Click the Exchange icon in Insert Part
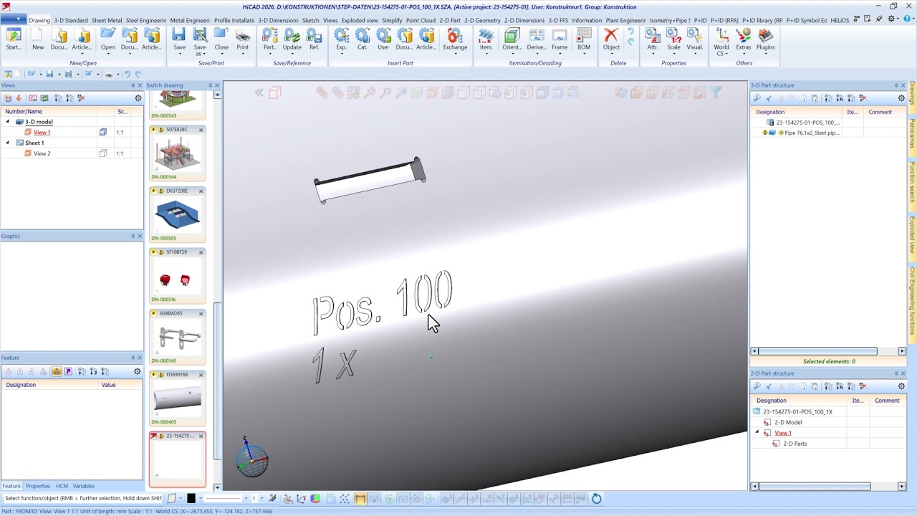Screen dimensions: 917x516 tap(455, 39)
